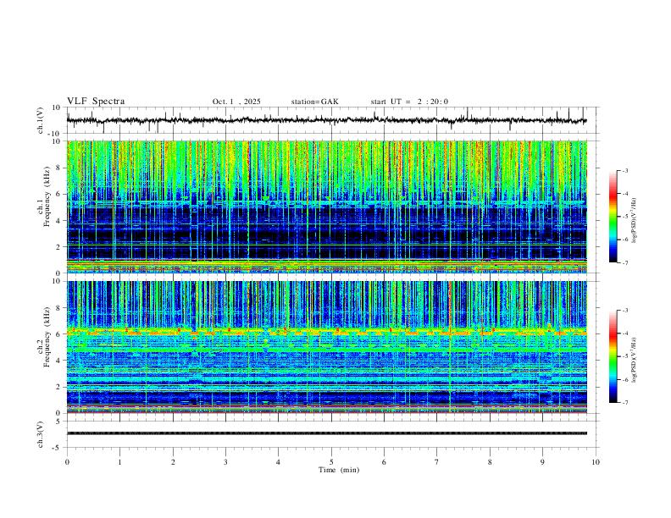The height and width of the screenshot is (518, 671).
Task: Click the ch.3 flat black signal trace
Action: pyautogui.click(x=326, y=433)
